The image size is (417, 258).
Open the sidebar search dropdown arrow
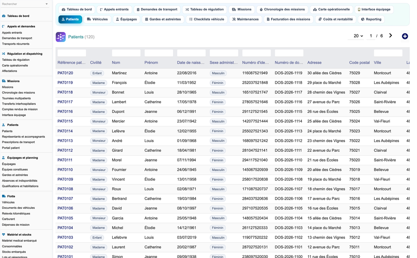(x=47, y=4)
